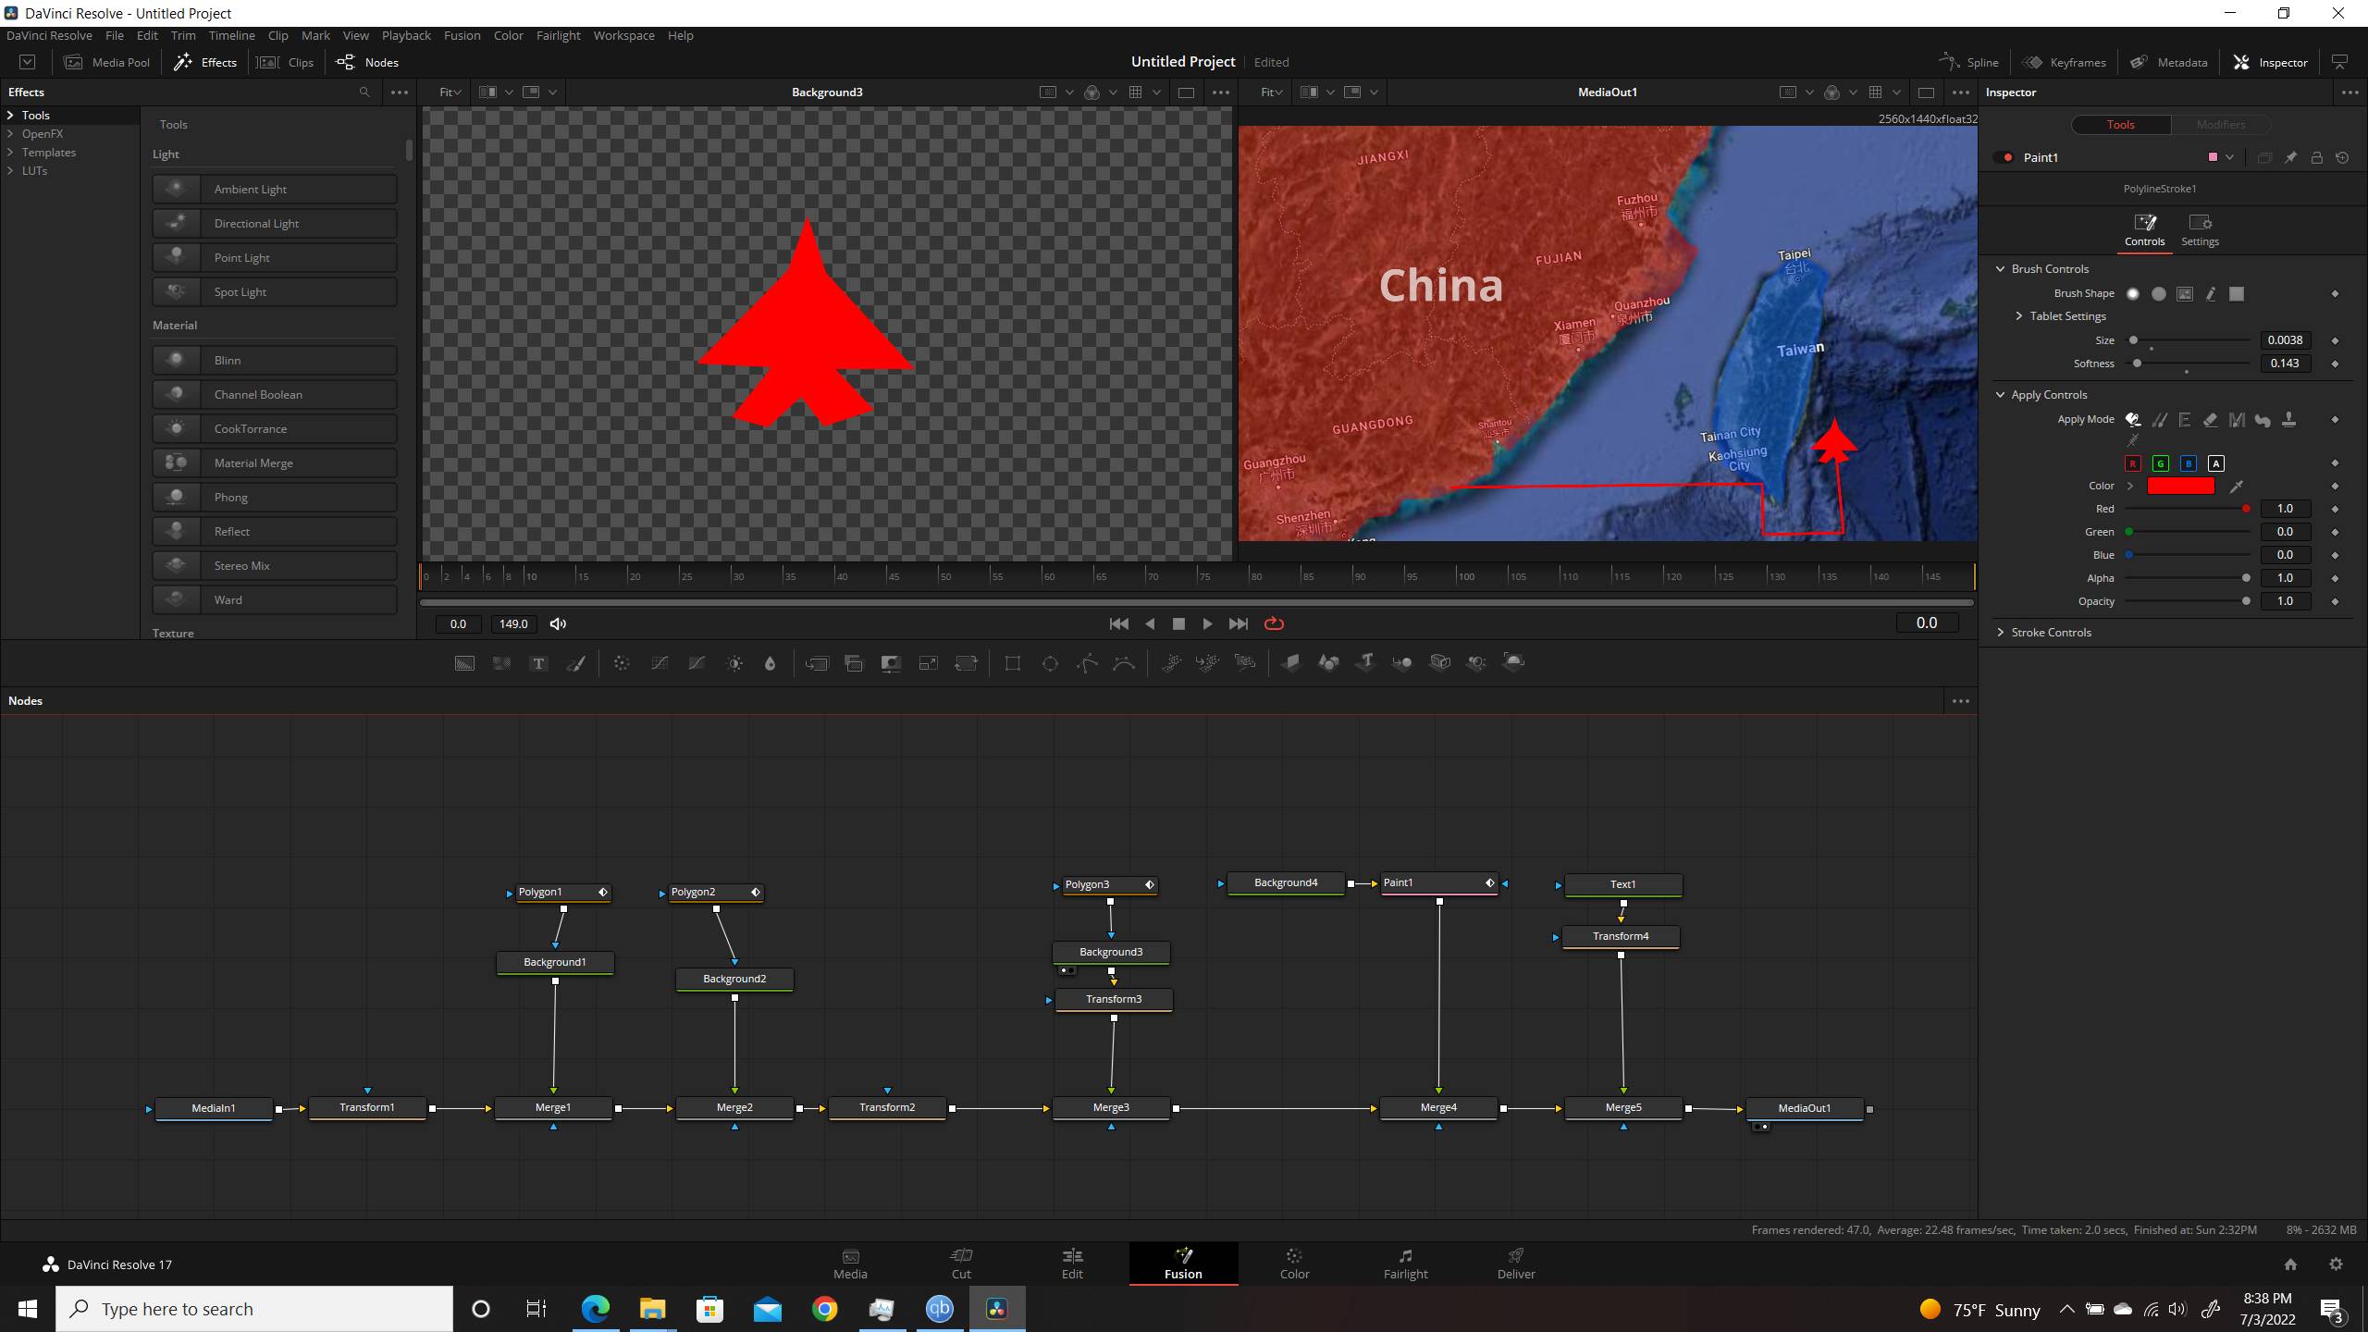
Task: Open the red brush color swatch
Action: [x=2180, y=486]
